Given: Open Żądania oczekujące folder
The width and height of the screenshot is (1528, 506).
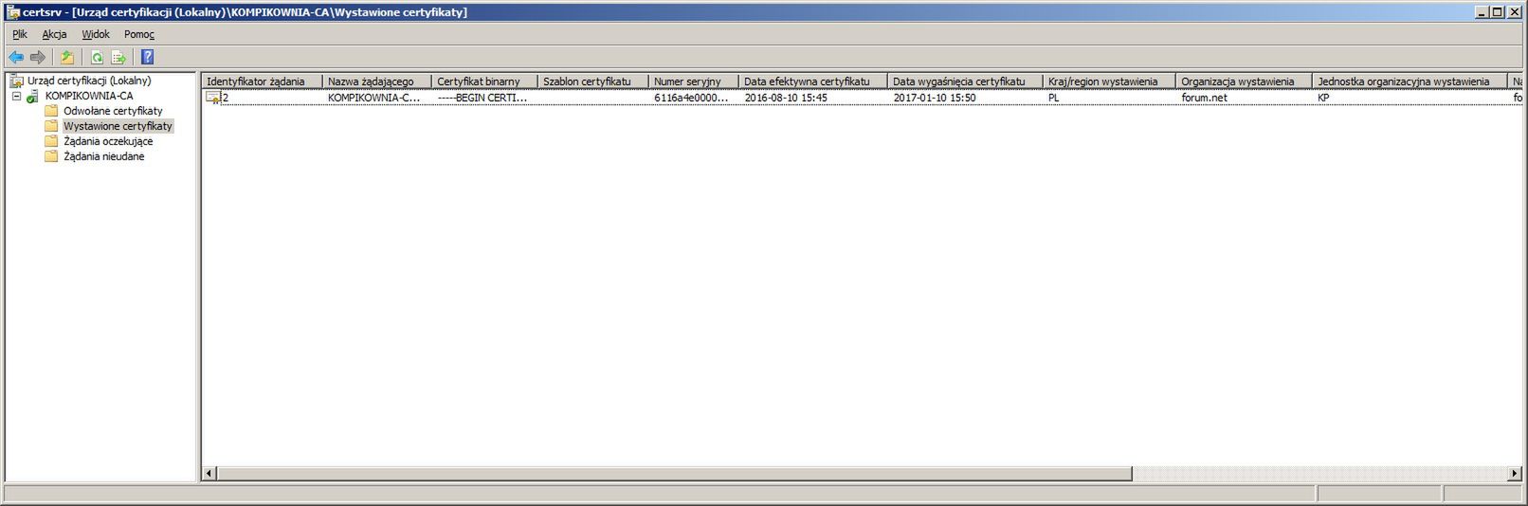Looking at the screenshot, I should point(108,141).
